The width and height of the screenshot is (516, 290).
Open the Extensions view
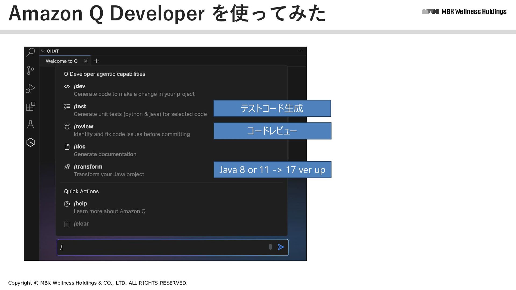click(x=31, y=106)
